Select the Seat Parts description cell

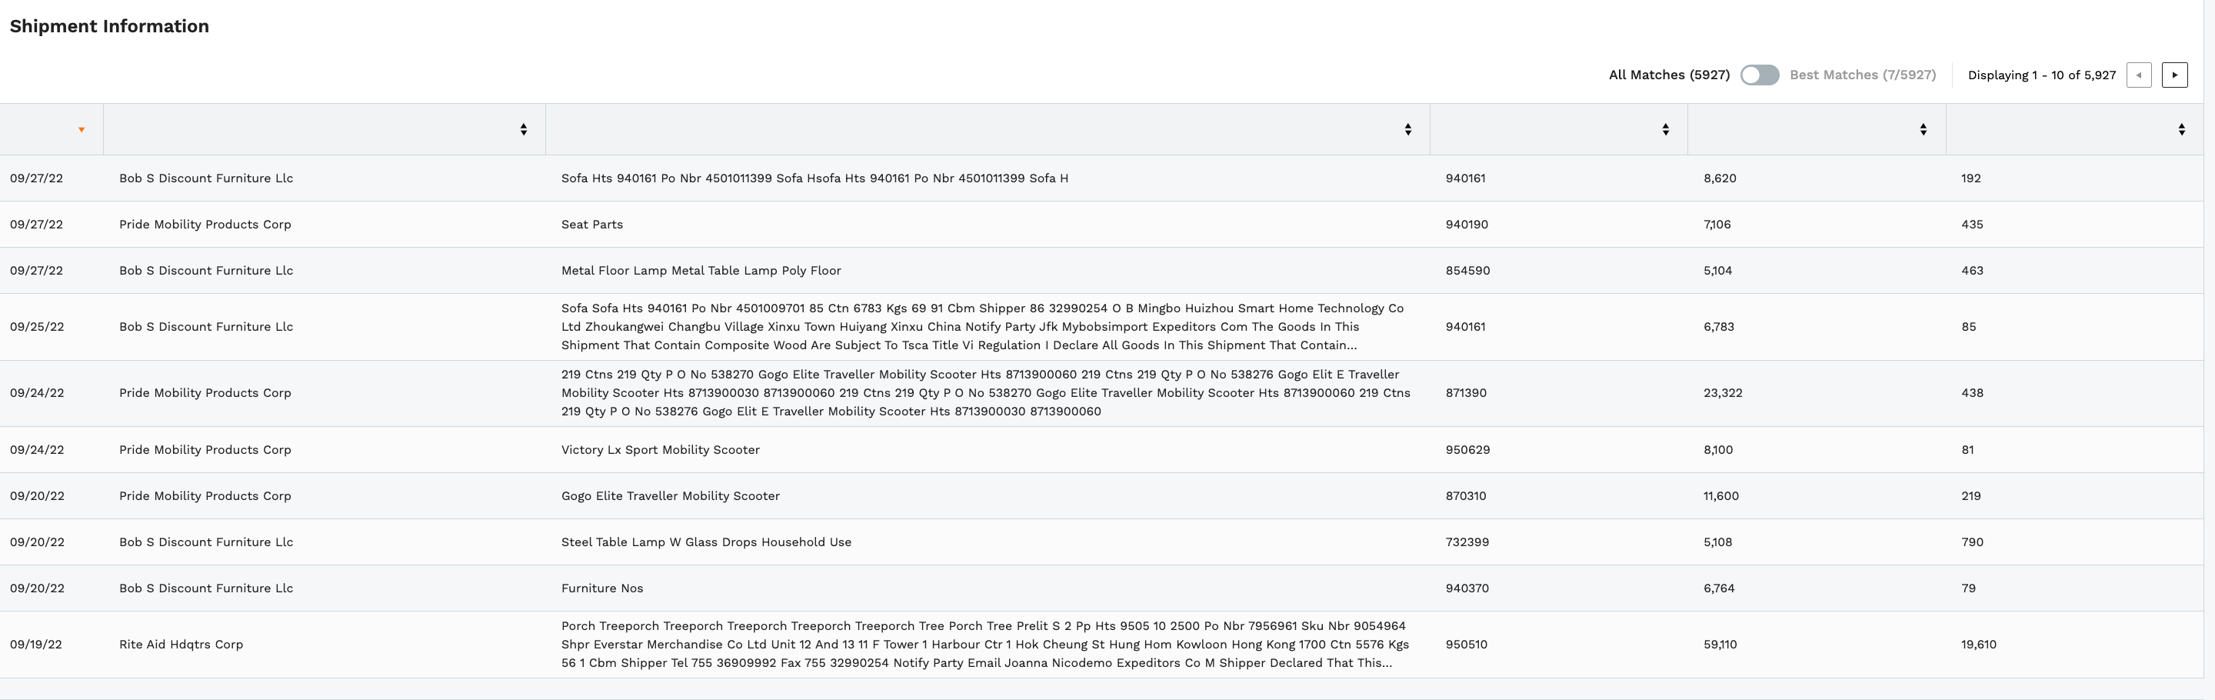click(591, 225)
